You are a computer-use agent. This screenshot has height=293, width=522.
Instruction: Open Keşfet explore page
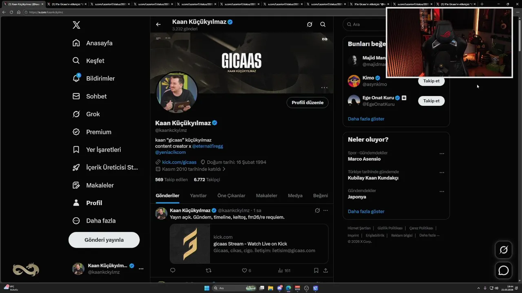(x=88, y=61)
